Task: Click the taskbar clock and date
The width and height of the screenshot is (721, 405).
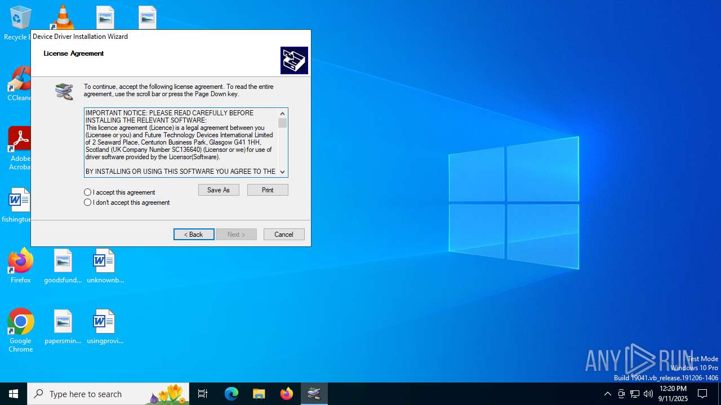Action: point(673,394)
